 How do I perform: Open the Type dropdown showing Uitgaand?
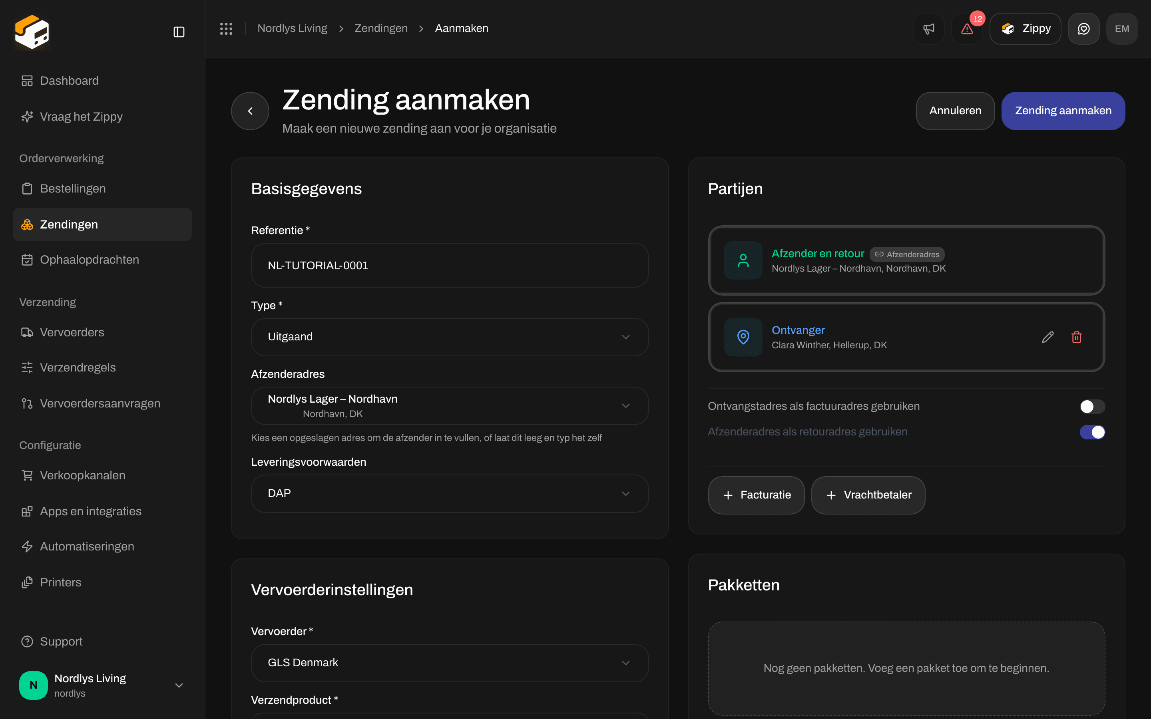[450, 337]
